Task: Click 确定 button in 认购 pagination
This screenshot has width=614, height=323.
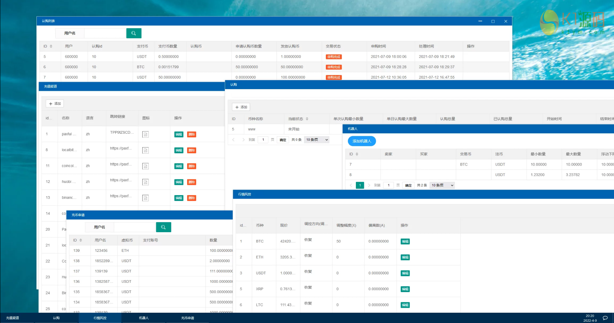Action: click(x=283, y=140)
